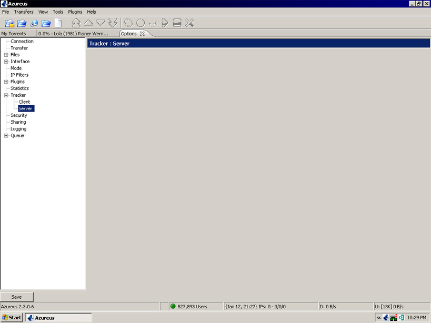Open the Help menu
Viewport: 431px width, 323px height.
point(92,12)
